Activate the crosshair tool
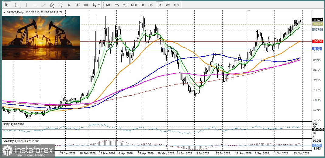Screen dimensions: 325x158 click(16, 5)
